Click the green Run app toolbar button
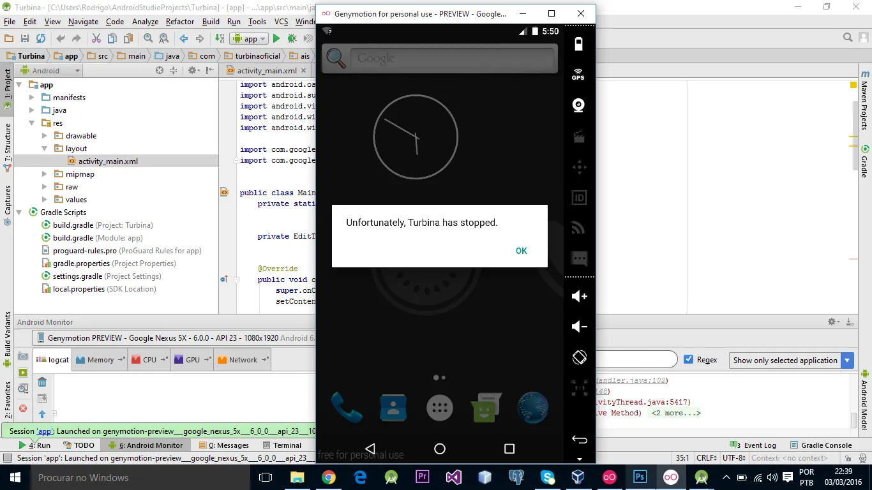Screen dimensions: 872x490 pos(276,39)
